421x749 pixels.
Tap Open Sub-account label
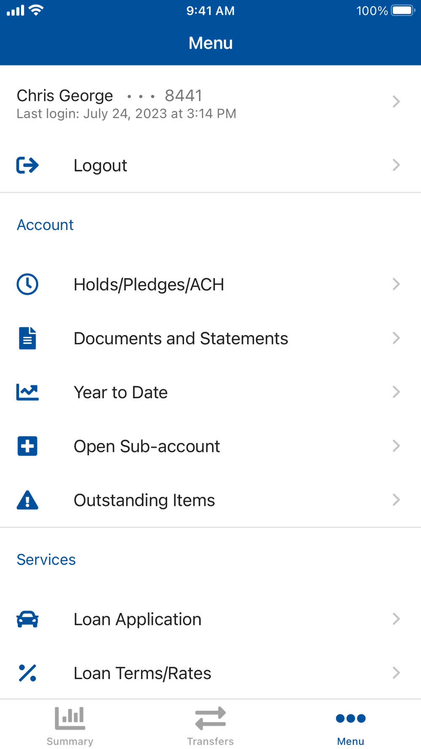coord(147,447)
